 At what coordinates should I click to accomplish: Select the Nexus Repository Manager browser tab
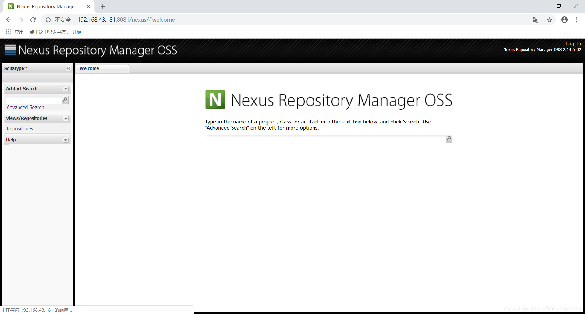pos(49,6)
